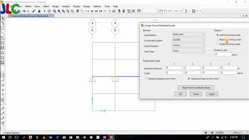Click the Undo toolbar icon
The width and height of the screenshot is (249, 140).
(24, 11)
